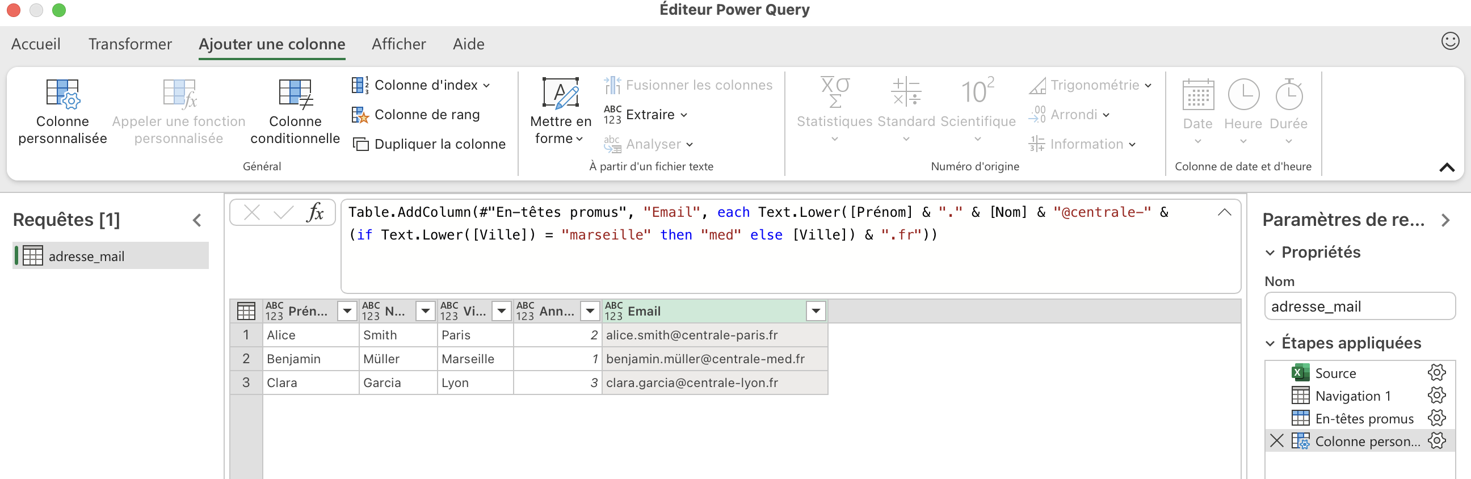Click the Colonne conditionnelle icon
This screenshot has width=1471, height=479.
(x=295, y=94)
